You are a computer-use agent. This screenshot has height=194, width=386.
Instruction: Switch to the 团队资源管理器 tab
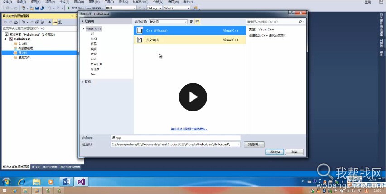(70, 167)
